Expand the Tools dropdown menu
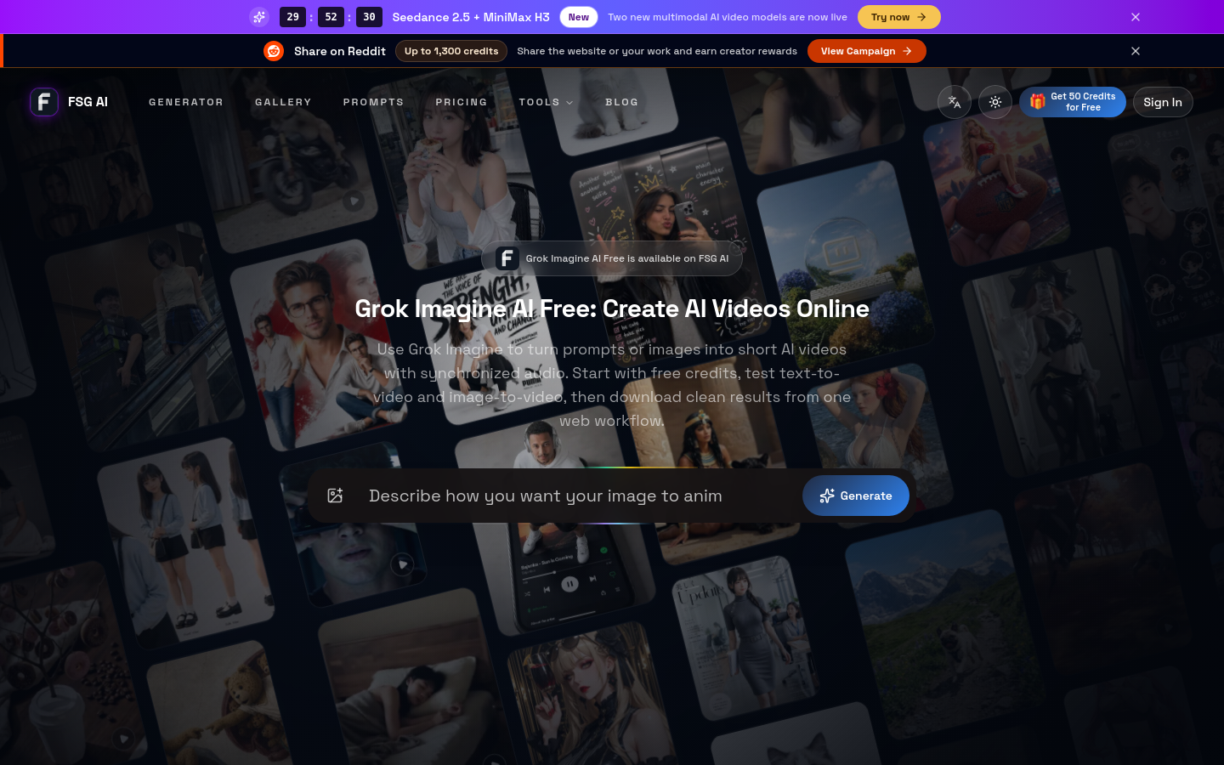 tap(547, 102)
